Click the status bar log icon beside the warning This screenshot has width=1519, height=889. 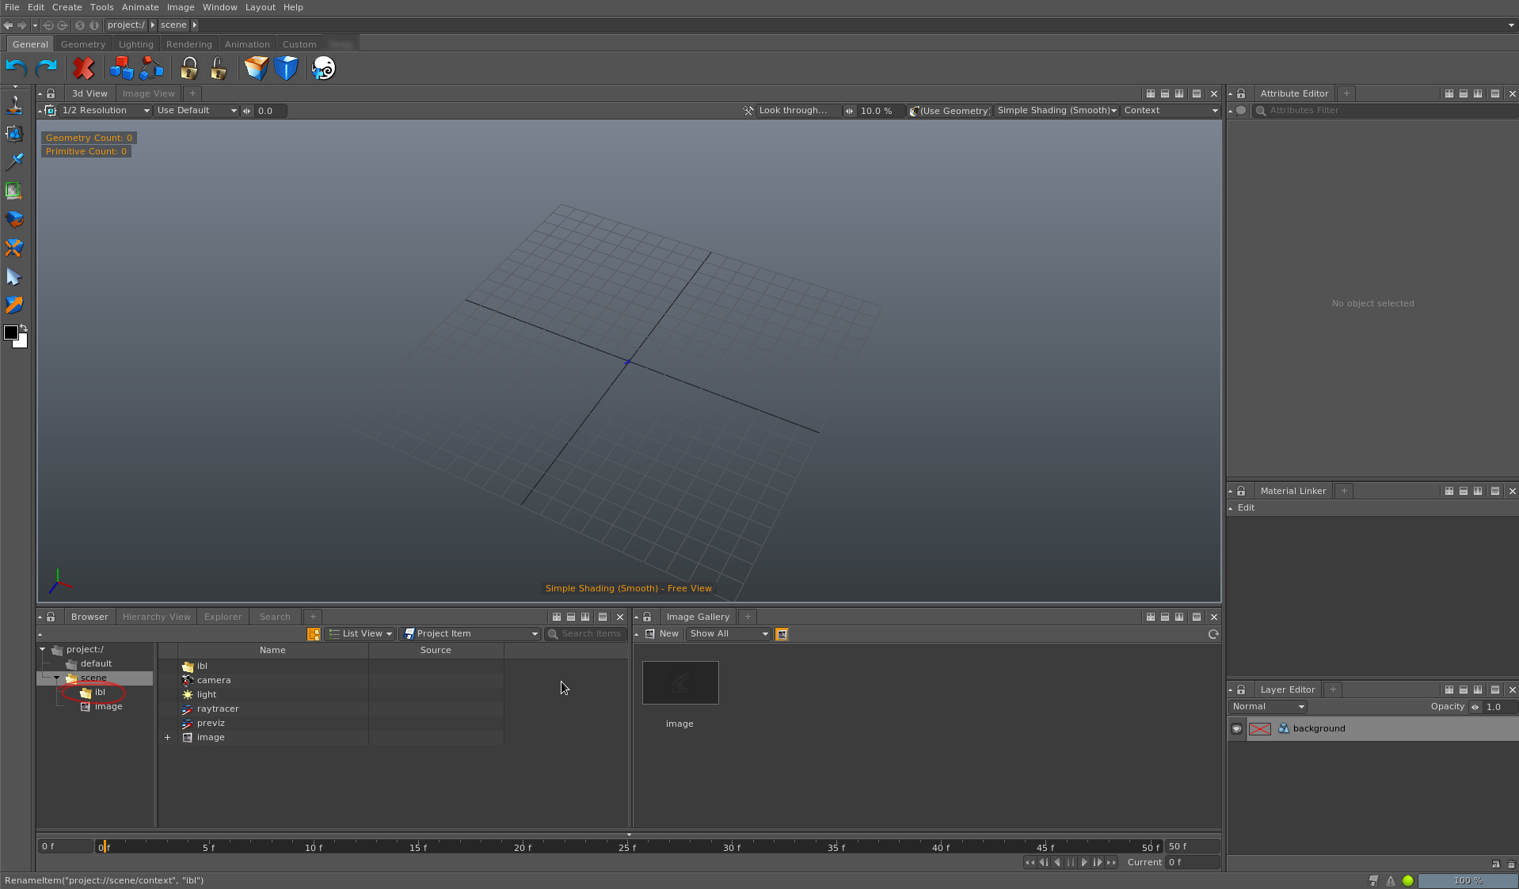tap(1374, 880)
